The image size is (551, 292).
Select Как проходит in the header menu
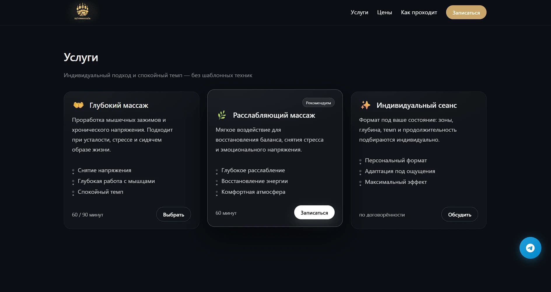[419, 13]
